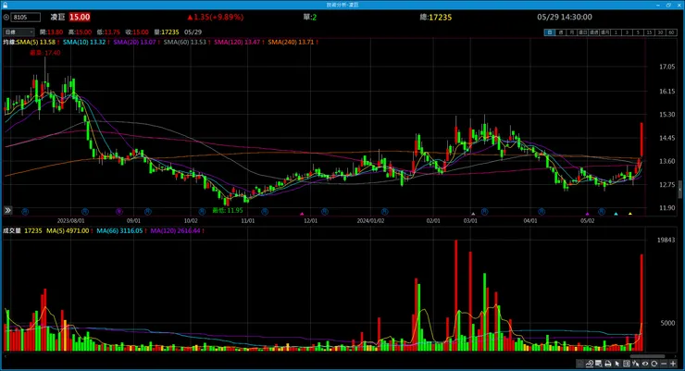Select the arrow pointer tool
Image resolution: width=685 pixels, height=371 pixels.
pyautogui.click(x=616, y=364)
